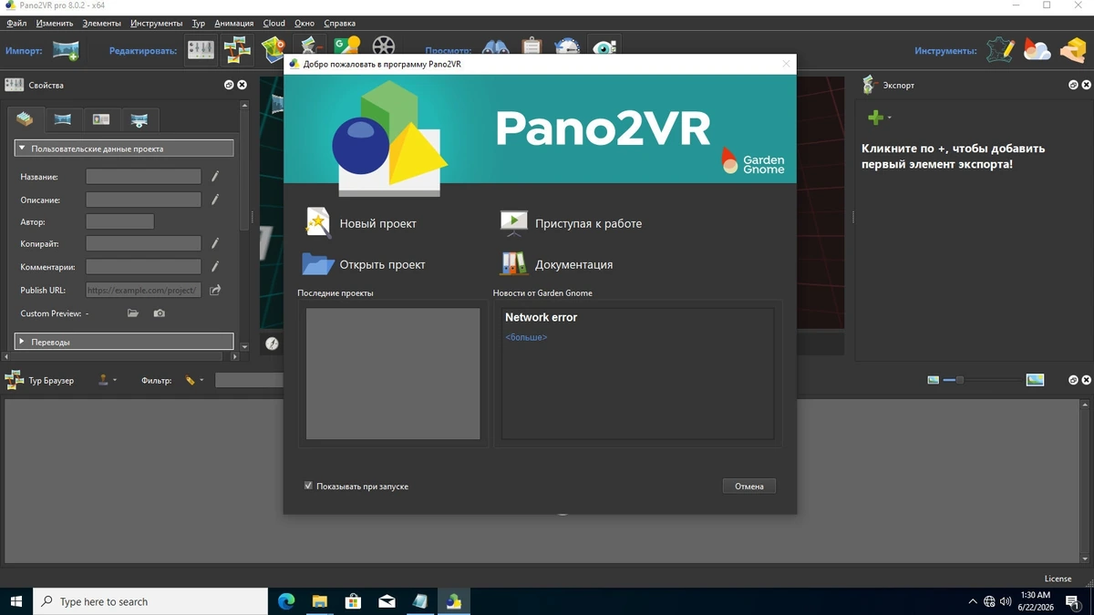Click the pencil icon next to Комментарии
Image resolution: width=1094 pixels, height=615 pixels.
click(x=215, y=267)
